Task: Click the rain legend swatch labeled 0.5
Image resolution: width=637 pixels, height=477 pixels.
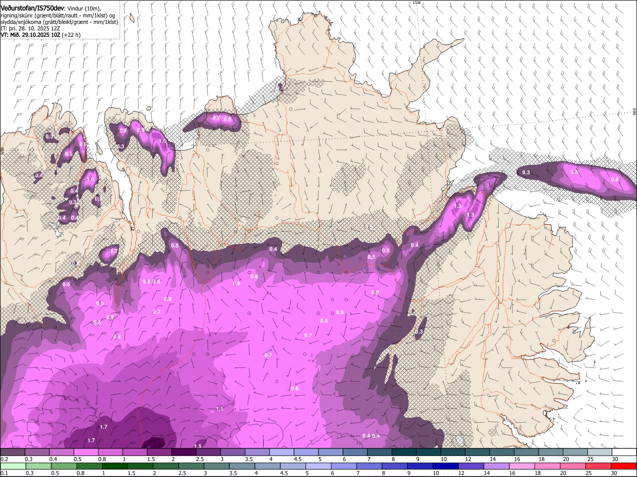Action: tap(63, 466)
